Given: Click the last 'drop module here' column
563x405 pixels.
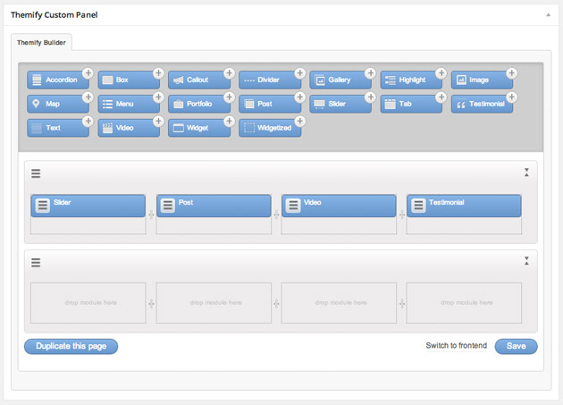Looking at the screenshot, I should point(464,303).
